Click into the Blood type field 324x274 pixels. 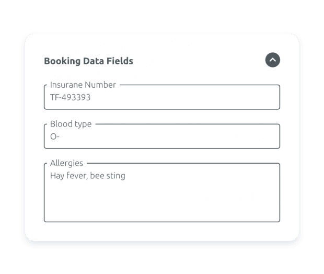[161, 136]
